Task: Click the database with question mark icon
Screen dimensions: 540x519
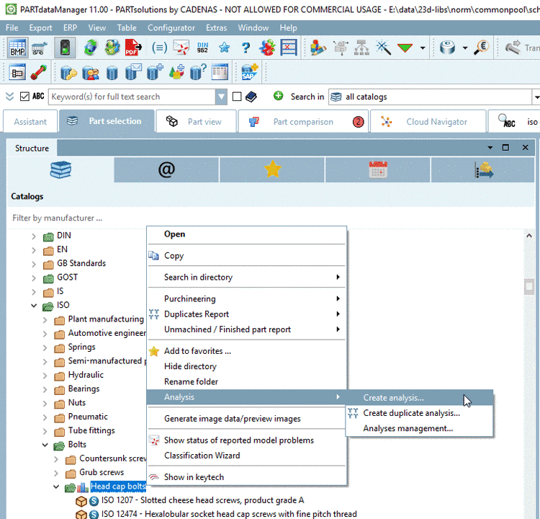Action: [x=198, y=72]
